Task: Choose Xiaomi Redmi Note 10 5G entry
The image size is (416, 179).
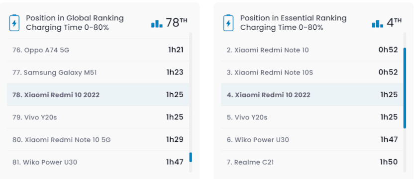Action: click(x=98, y=140)
